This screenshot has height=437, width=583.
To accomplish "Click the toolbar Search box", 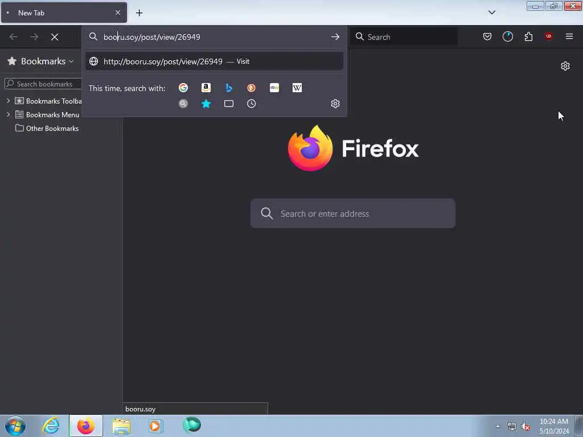I will pyautogui.click(x=404, y=37).
